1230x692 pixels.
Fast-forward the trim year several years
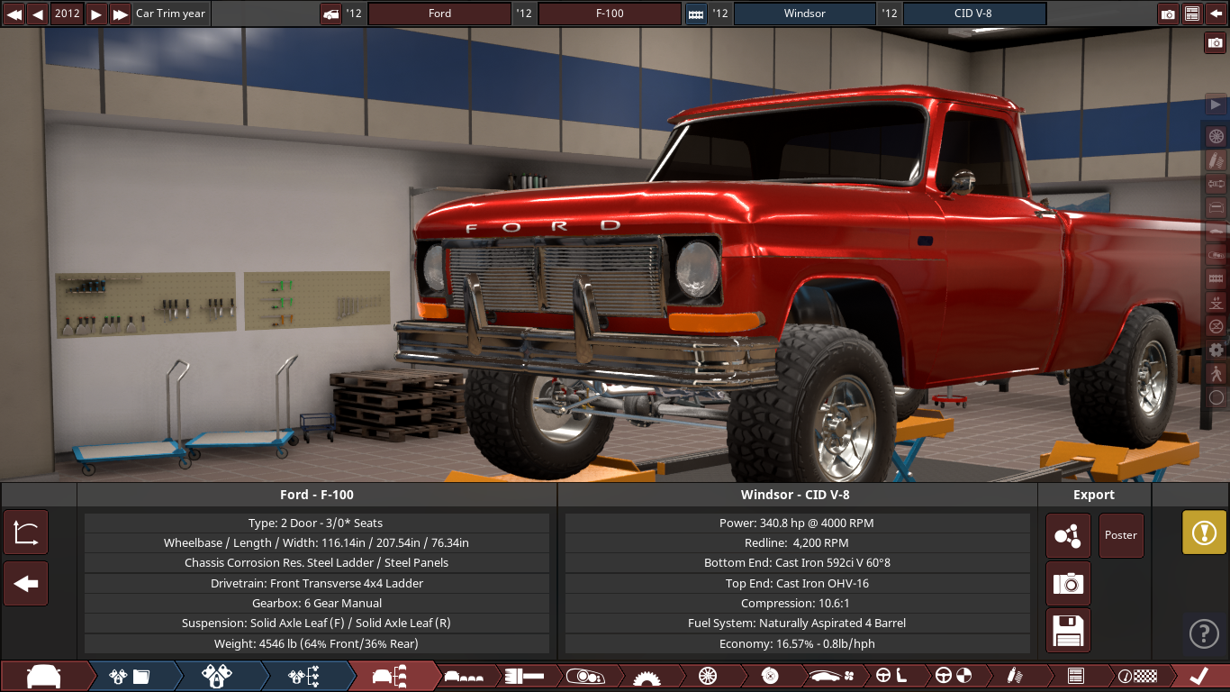pos(121,14)
